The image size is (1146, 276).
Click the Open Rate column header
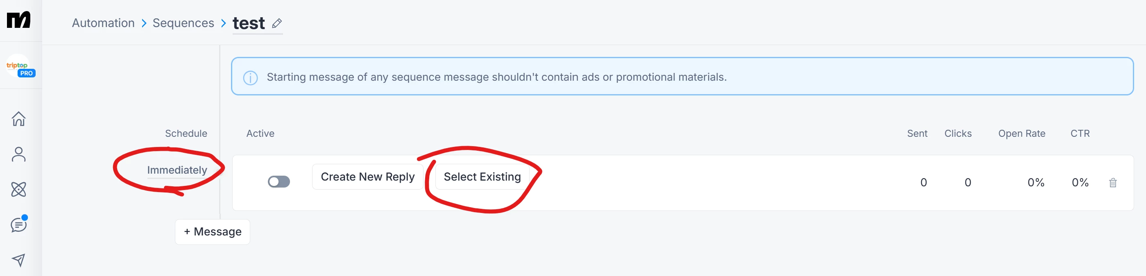1021,134
